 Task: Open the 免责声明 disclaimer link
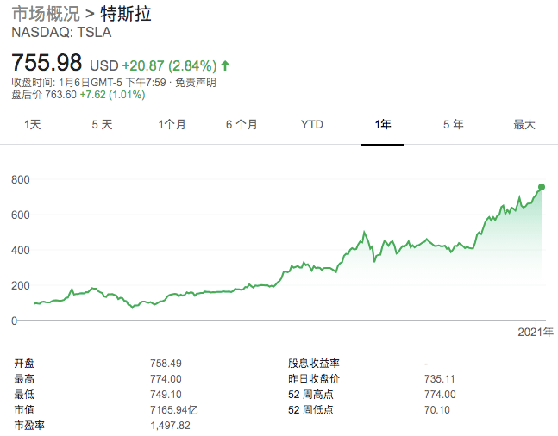(196, 83)
